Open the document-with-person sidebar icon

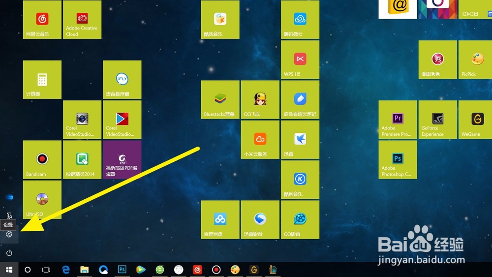9,215
